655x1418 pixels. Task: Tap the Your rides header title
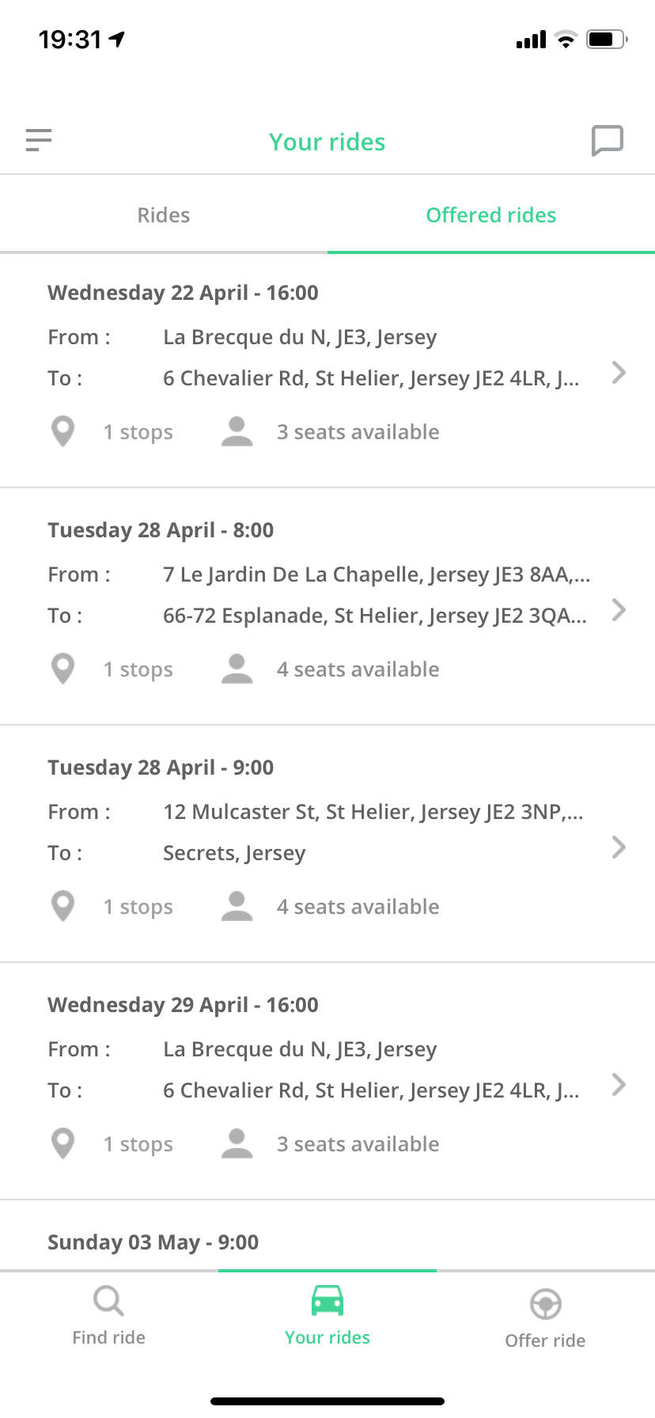click(327, 142)
